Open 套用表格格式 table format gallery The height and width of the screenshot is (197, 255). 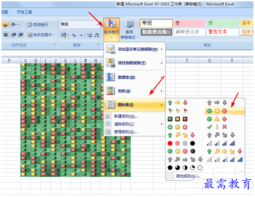click(129, 29)
